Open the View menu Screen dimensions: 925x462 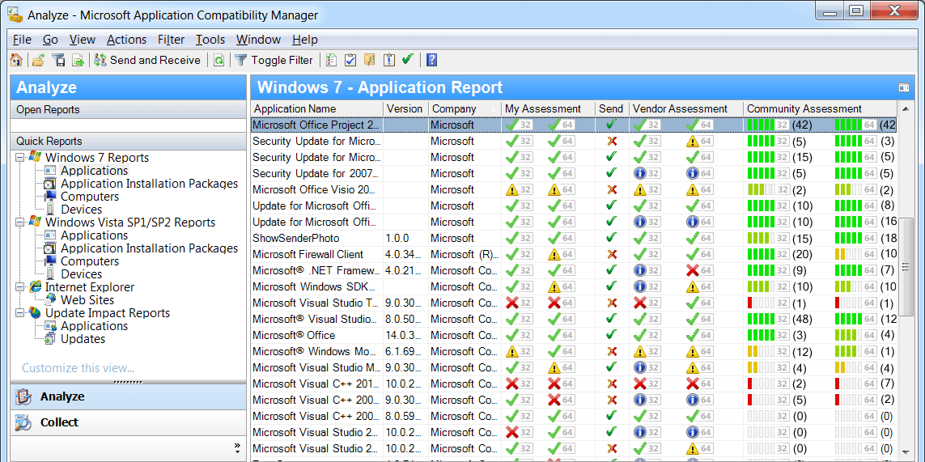82,40
